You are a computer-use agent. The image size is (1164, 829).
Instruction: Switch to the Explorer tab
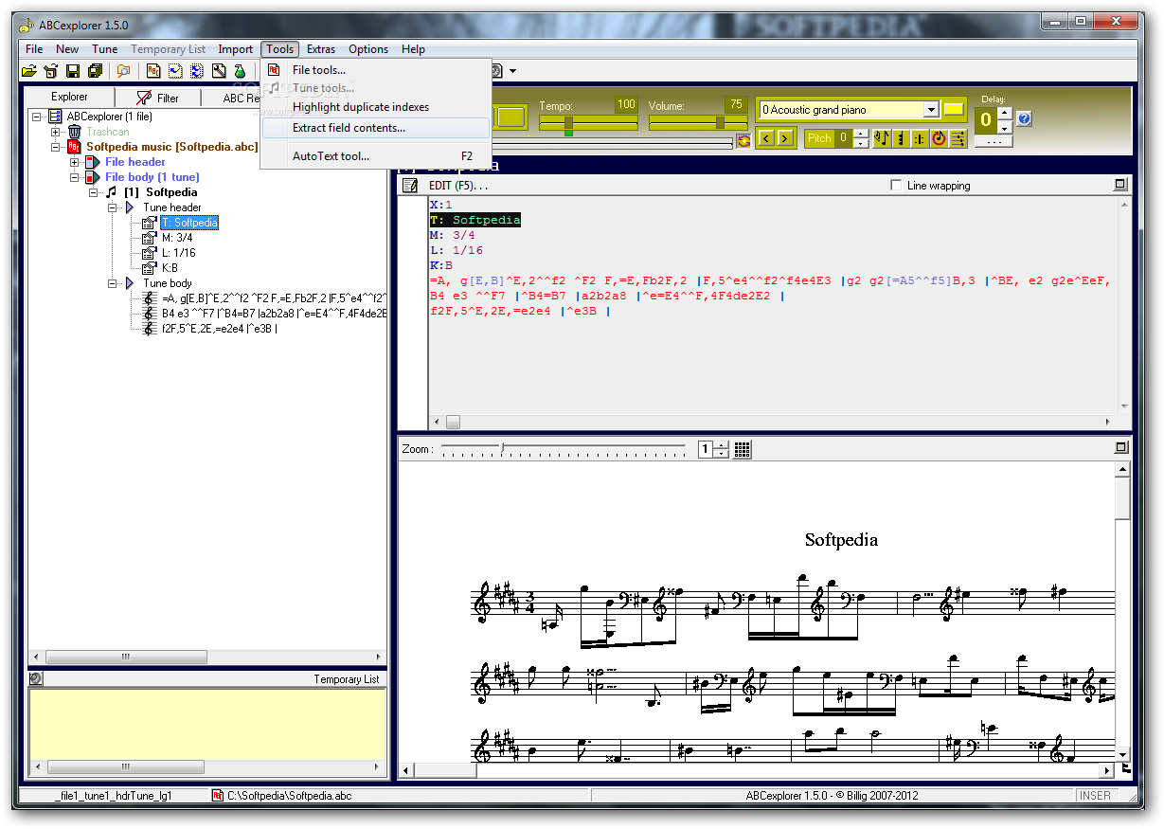tap(69, 97)
